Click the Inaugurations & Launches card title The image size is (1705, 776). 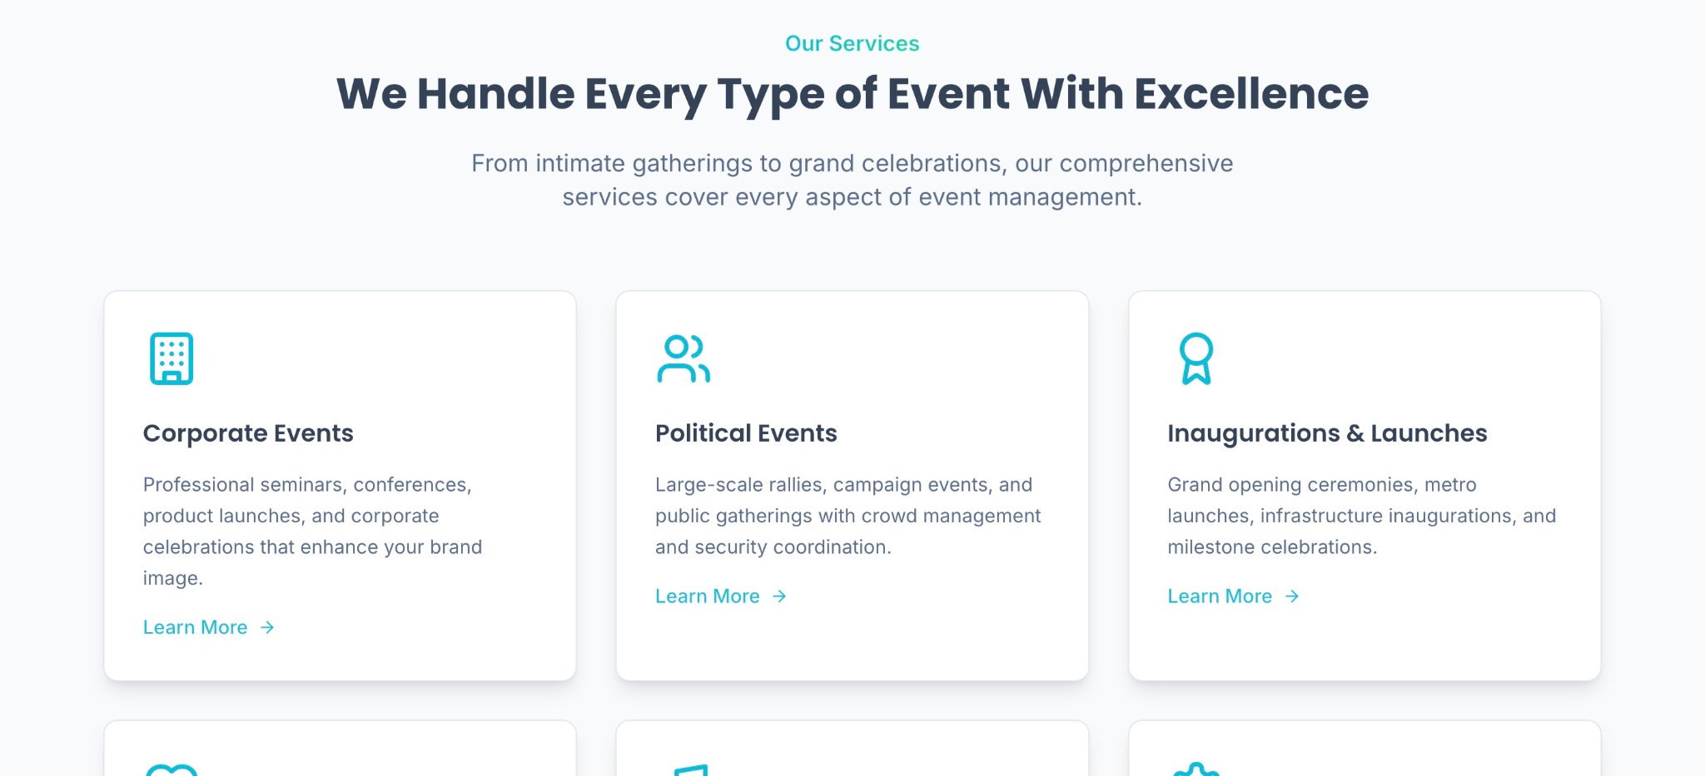[x=1327, y=433]
